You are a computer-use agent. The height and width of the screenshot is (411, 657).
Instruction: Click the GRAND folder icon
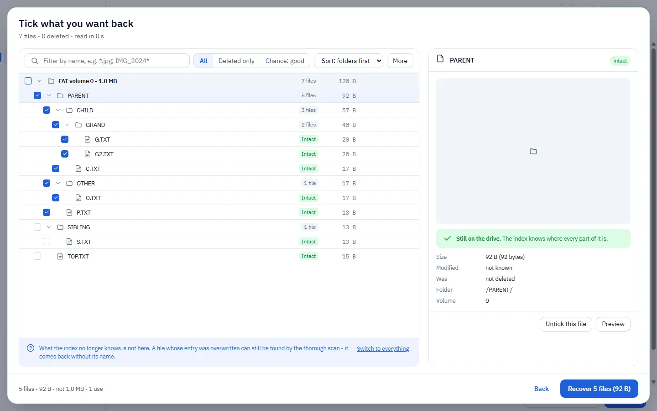coord(78,125)
